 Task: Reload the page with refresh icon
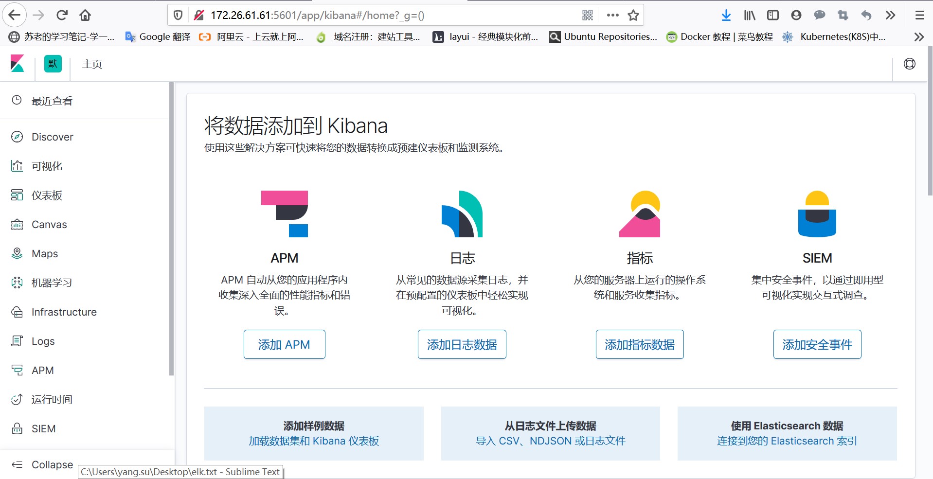(62, 15)
